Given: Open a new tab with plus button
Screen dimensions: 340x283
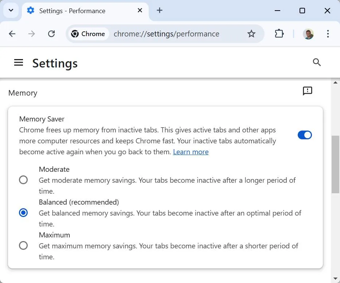Looking at the screenshot, I should point(159,10).
